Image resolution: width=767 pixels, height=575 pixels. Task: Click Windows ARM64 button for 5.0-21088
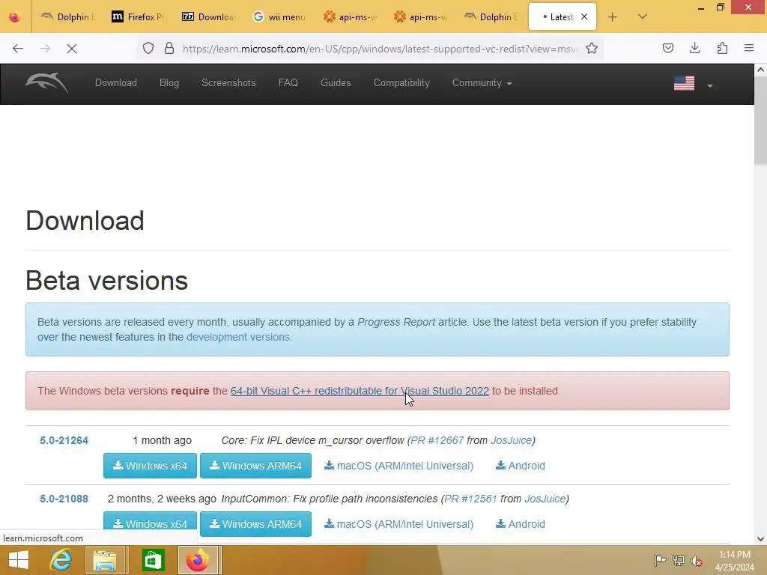point(256,523)
